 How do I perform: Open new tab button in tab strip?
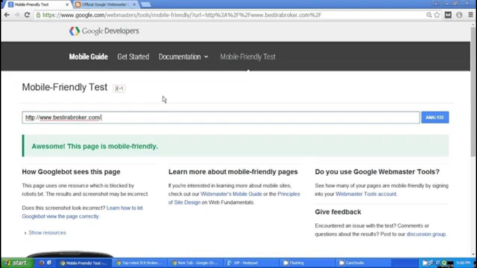pos(146,4)
